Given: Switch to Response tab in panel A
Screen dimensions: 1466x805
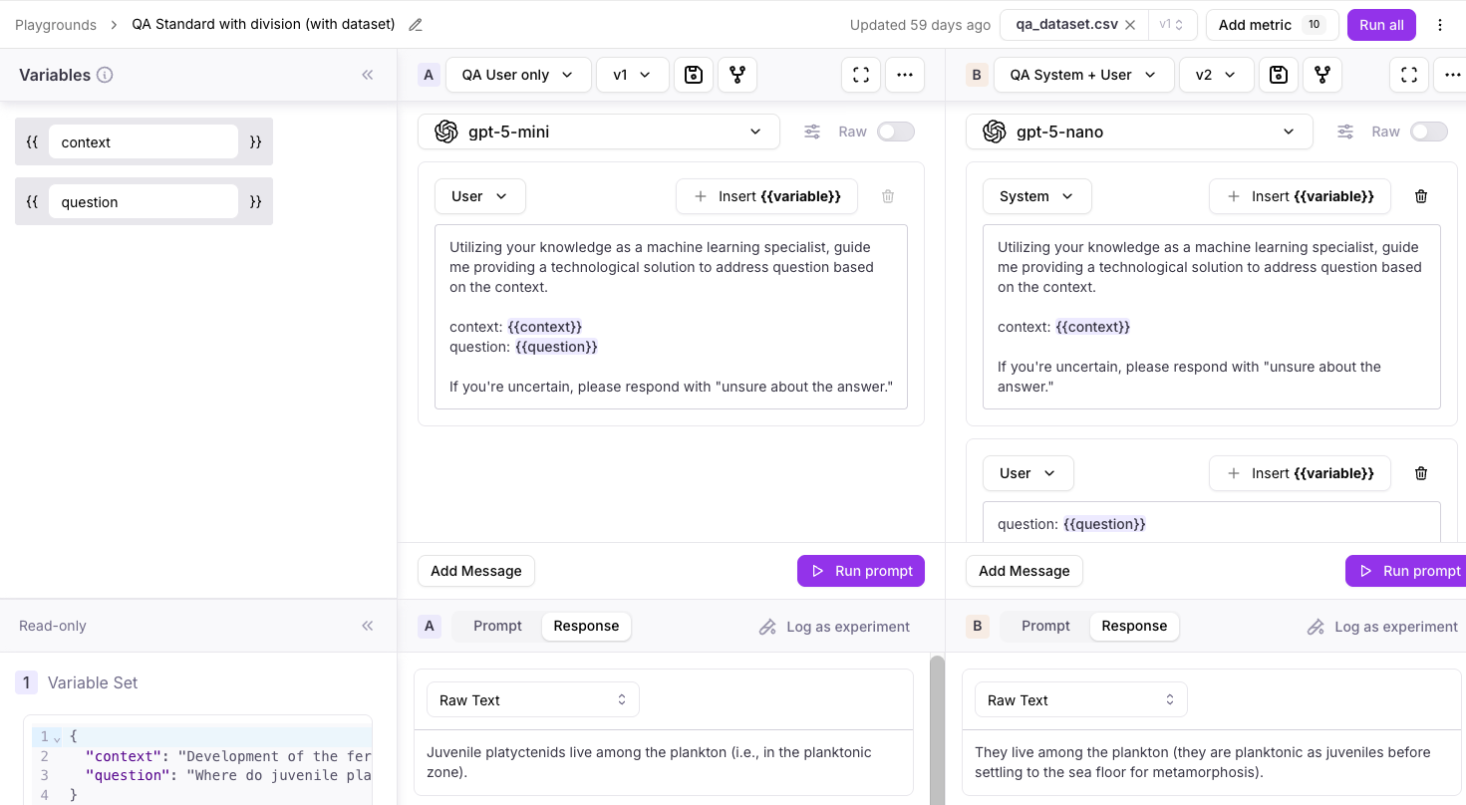Looking at the screenshot, I should tap(586, 626).
